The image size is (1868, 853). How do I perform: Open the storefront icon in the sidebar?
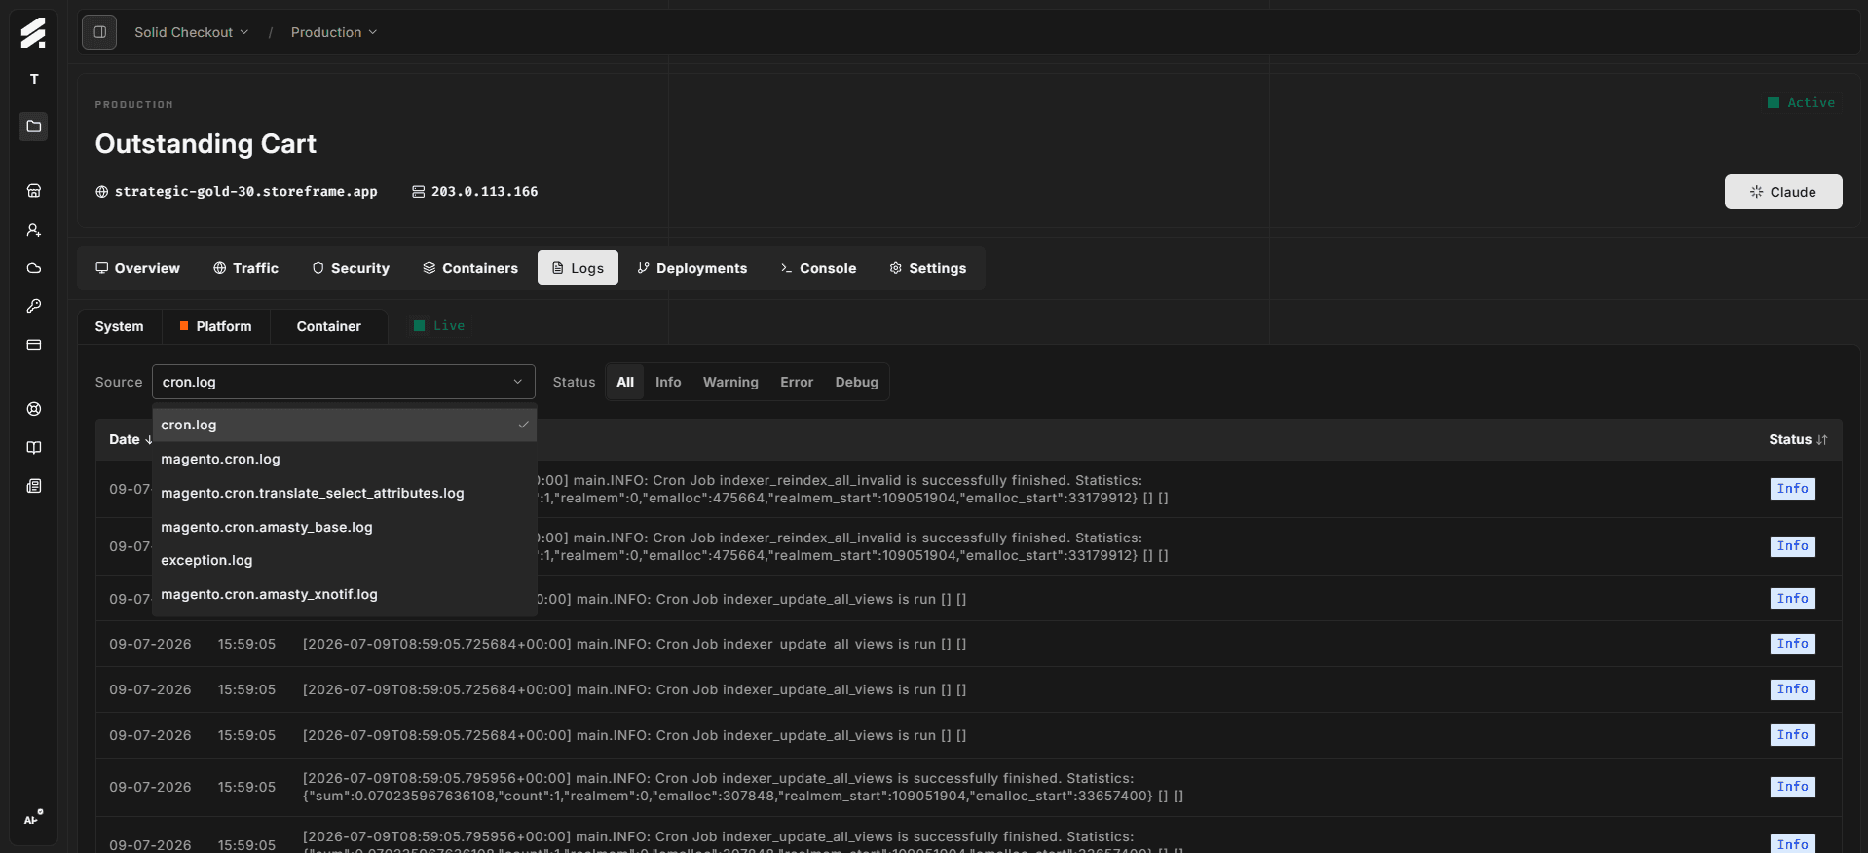tap(34, 191)
